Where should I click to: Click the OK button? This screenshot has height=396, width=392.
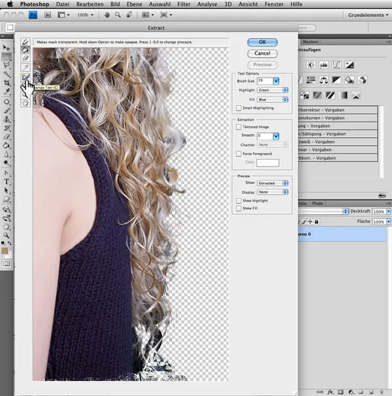tap(262, 42)
